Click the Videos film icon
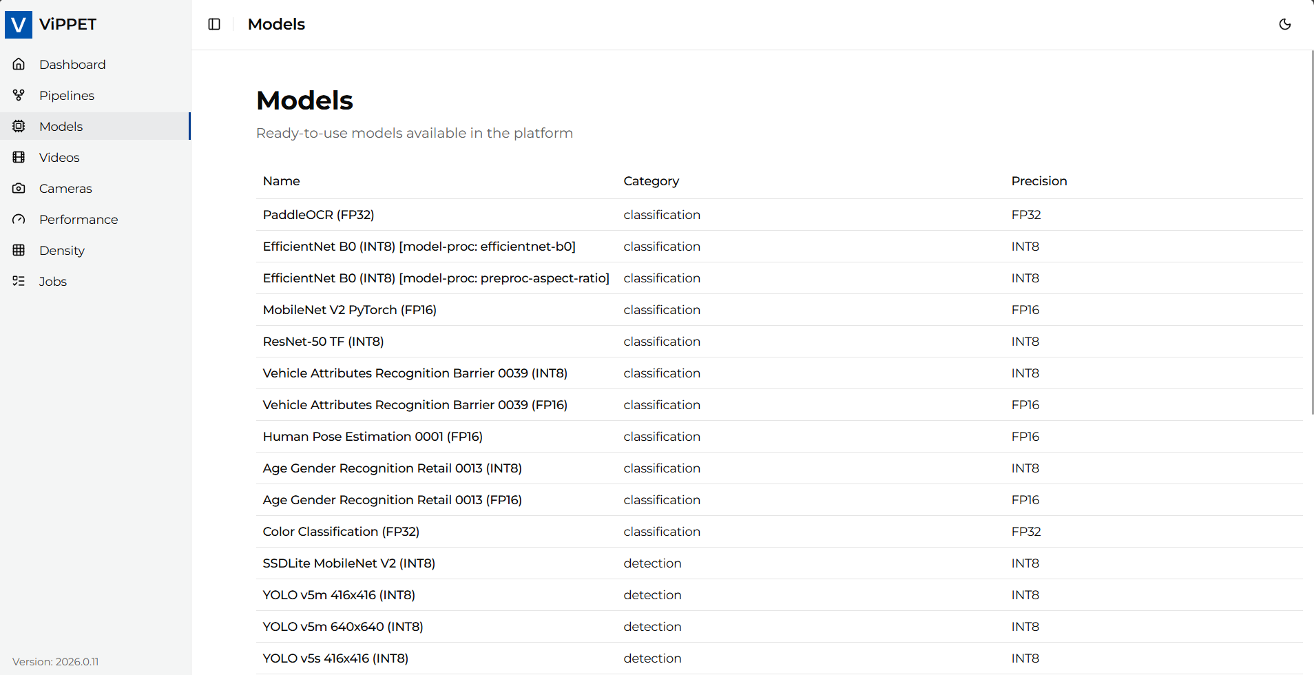Viewport: 1314px width, 675px height. click(19, 157)
